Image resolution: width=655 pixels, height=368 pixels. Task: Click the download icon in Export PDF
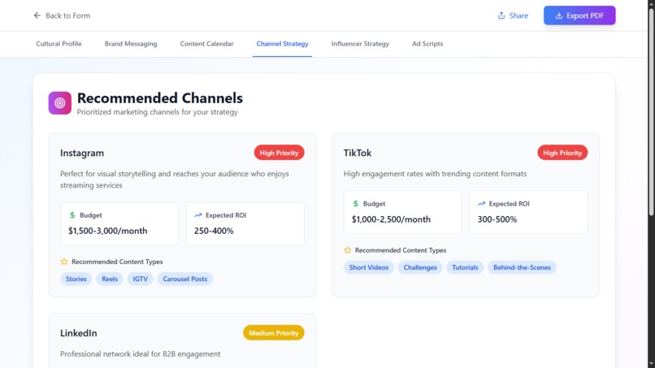click(558, 15)
